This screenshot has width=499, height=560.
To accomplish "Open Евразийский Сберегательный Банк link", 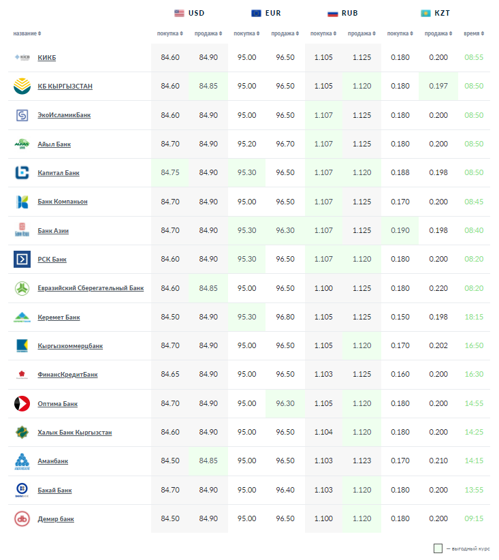I will point(91,288).
